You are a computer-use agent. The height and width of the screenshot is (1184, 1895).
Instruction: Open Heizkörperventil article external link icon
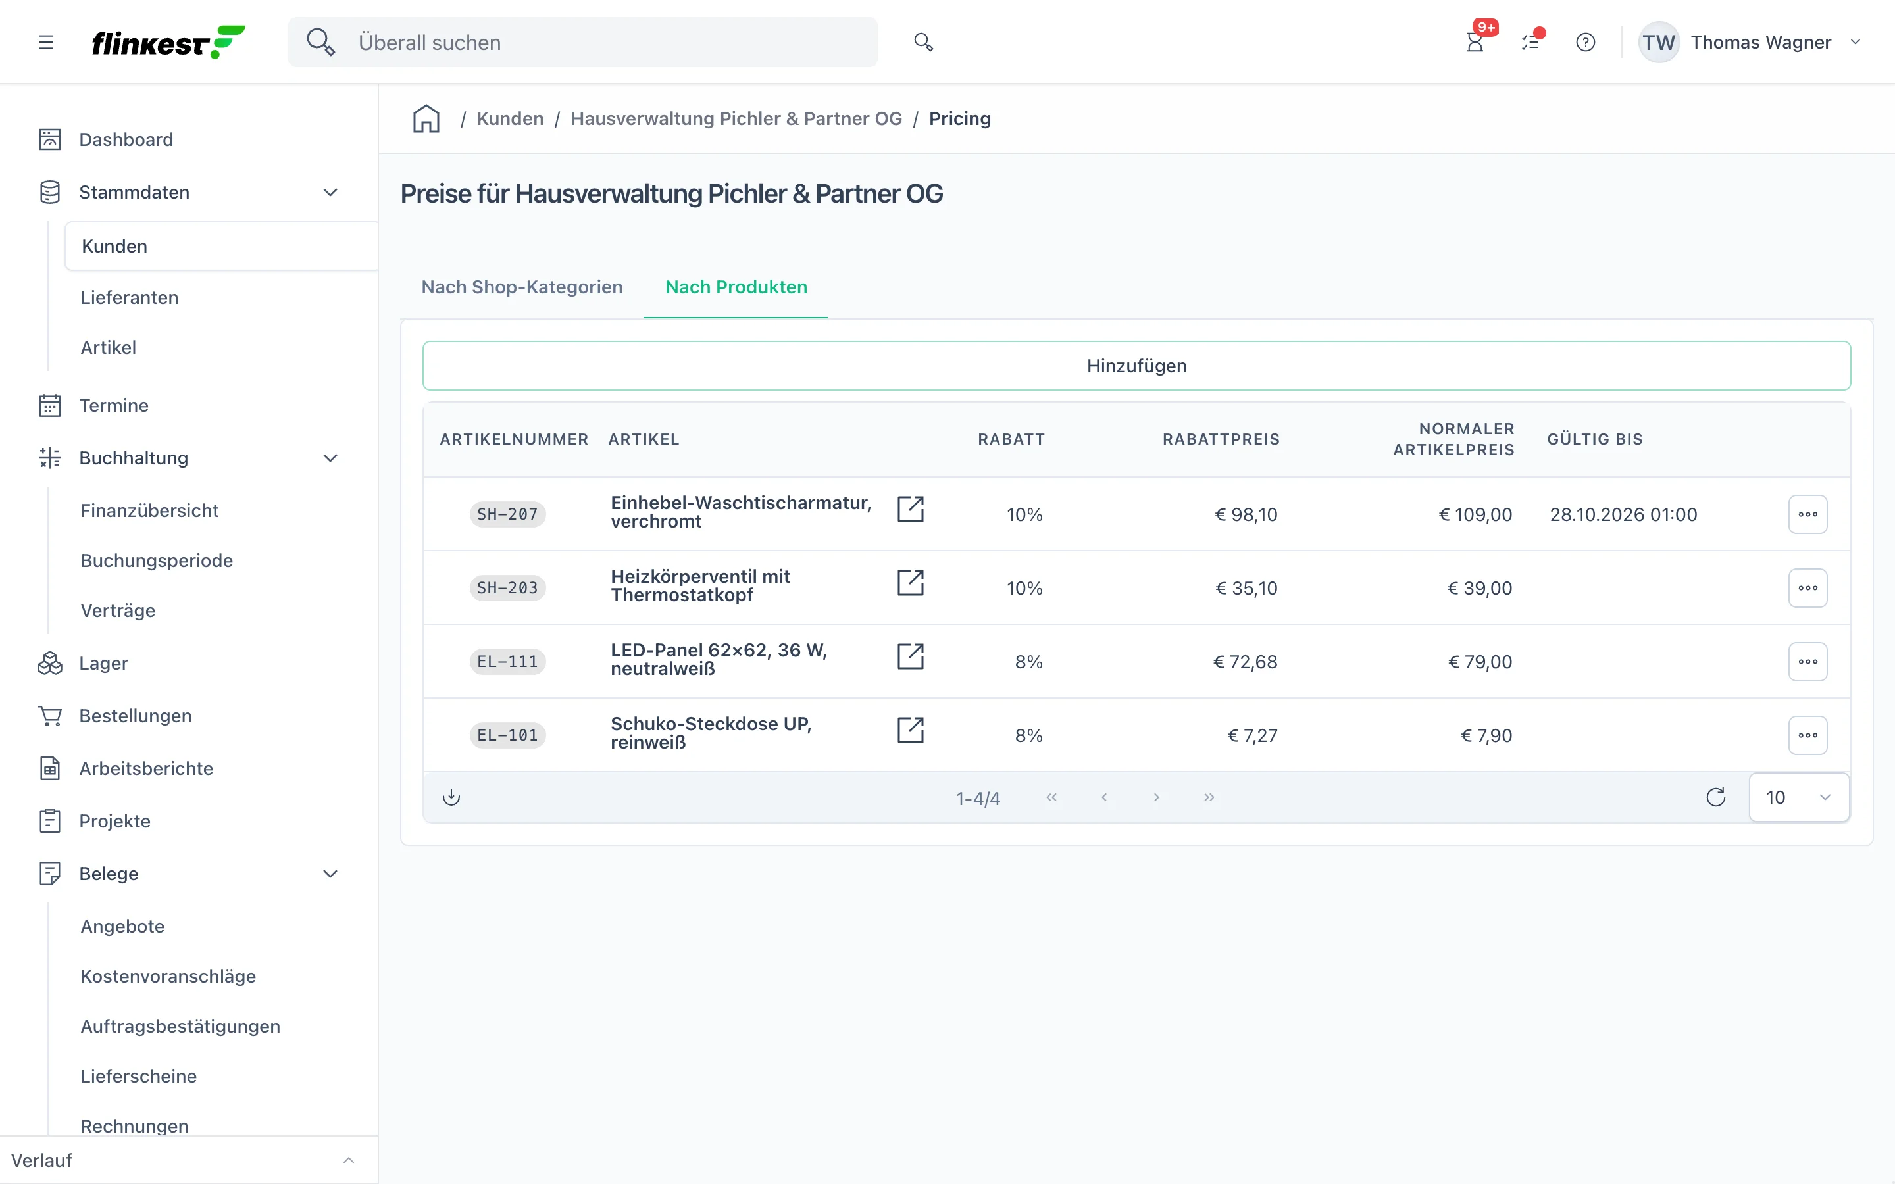[x=911, y=583]
